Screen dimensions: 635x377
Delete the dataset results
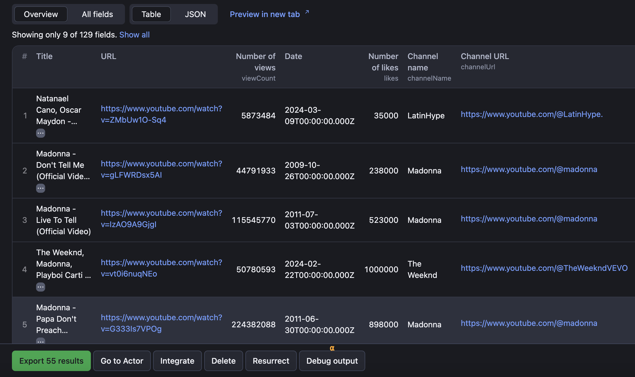[x=223, y=361]
